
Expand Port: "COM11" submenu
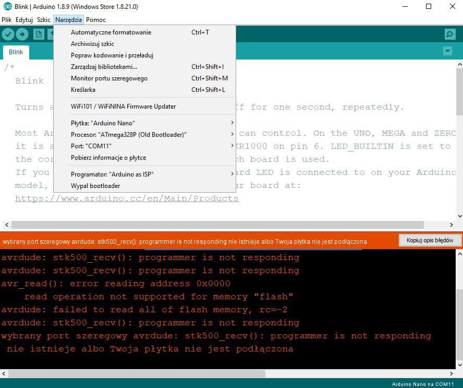coord(144,146)
